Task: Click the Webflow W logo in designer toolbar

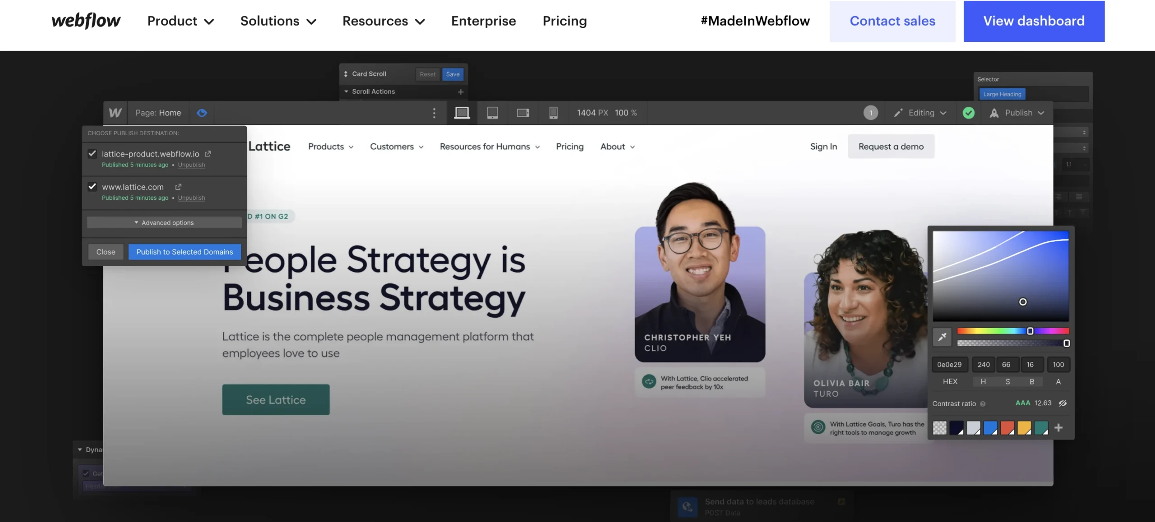Action: point(115,113)
